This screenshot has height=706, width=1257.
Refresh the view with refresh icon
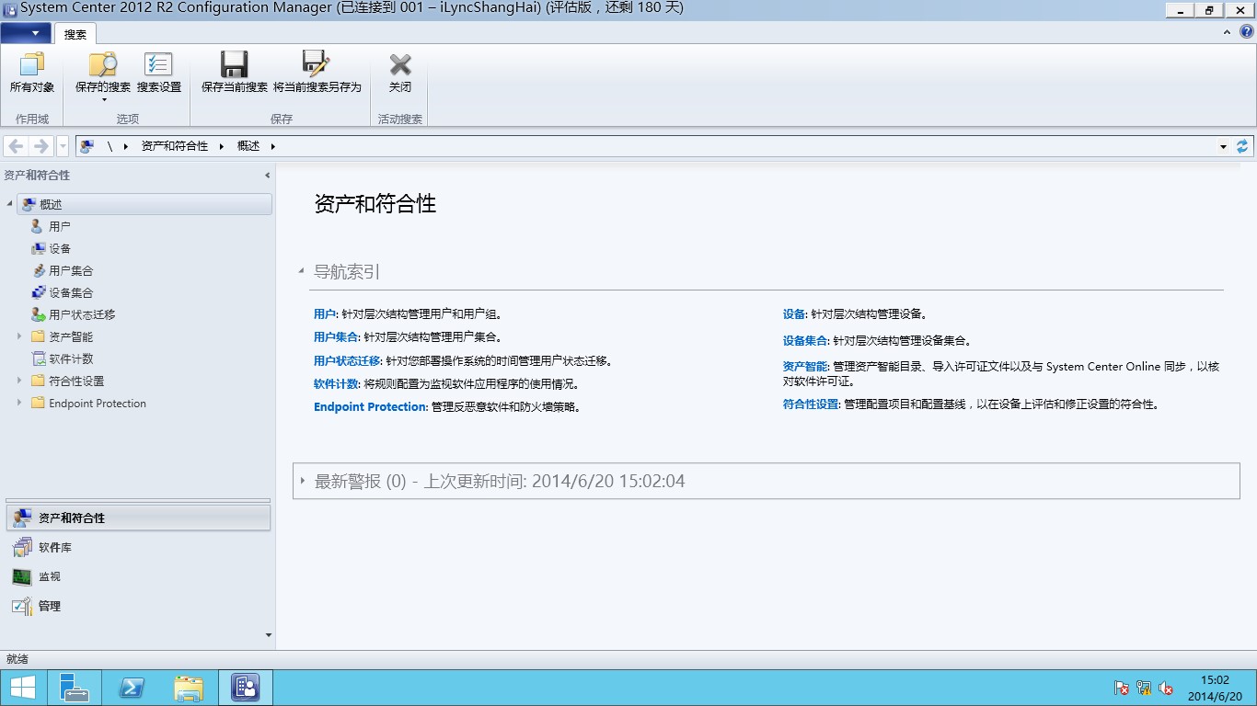click(x=1242, y=146)
